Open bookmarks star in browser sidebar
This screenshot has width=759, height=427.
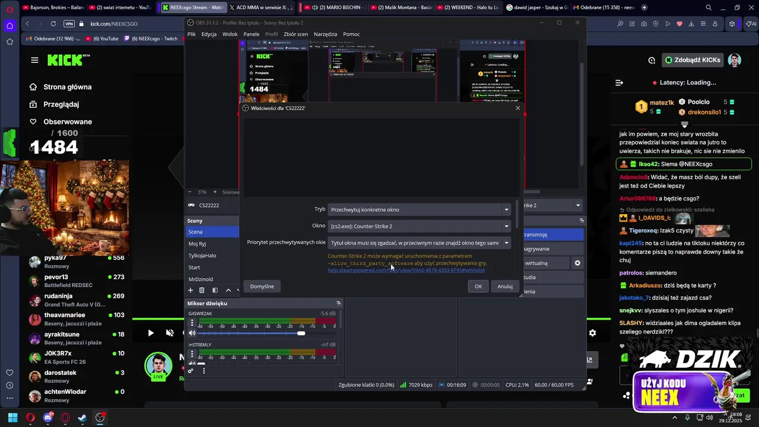pos(9,42)
